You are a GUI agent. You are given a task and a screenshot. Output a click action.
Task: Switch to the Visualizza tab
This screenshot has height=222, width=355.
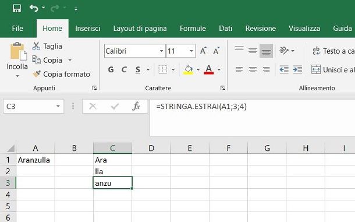(304, 29)
